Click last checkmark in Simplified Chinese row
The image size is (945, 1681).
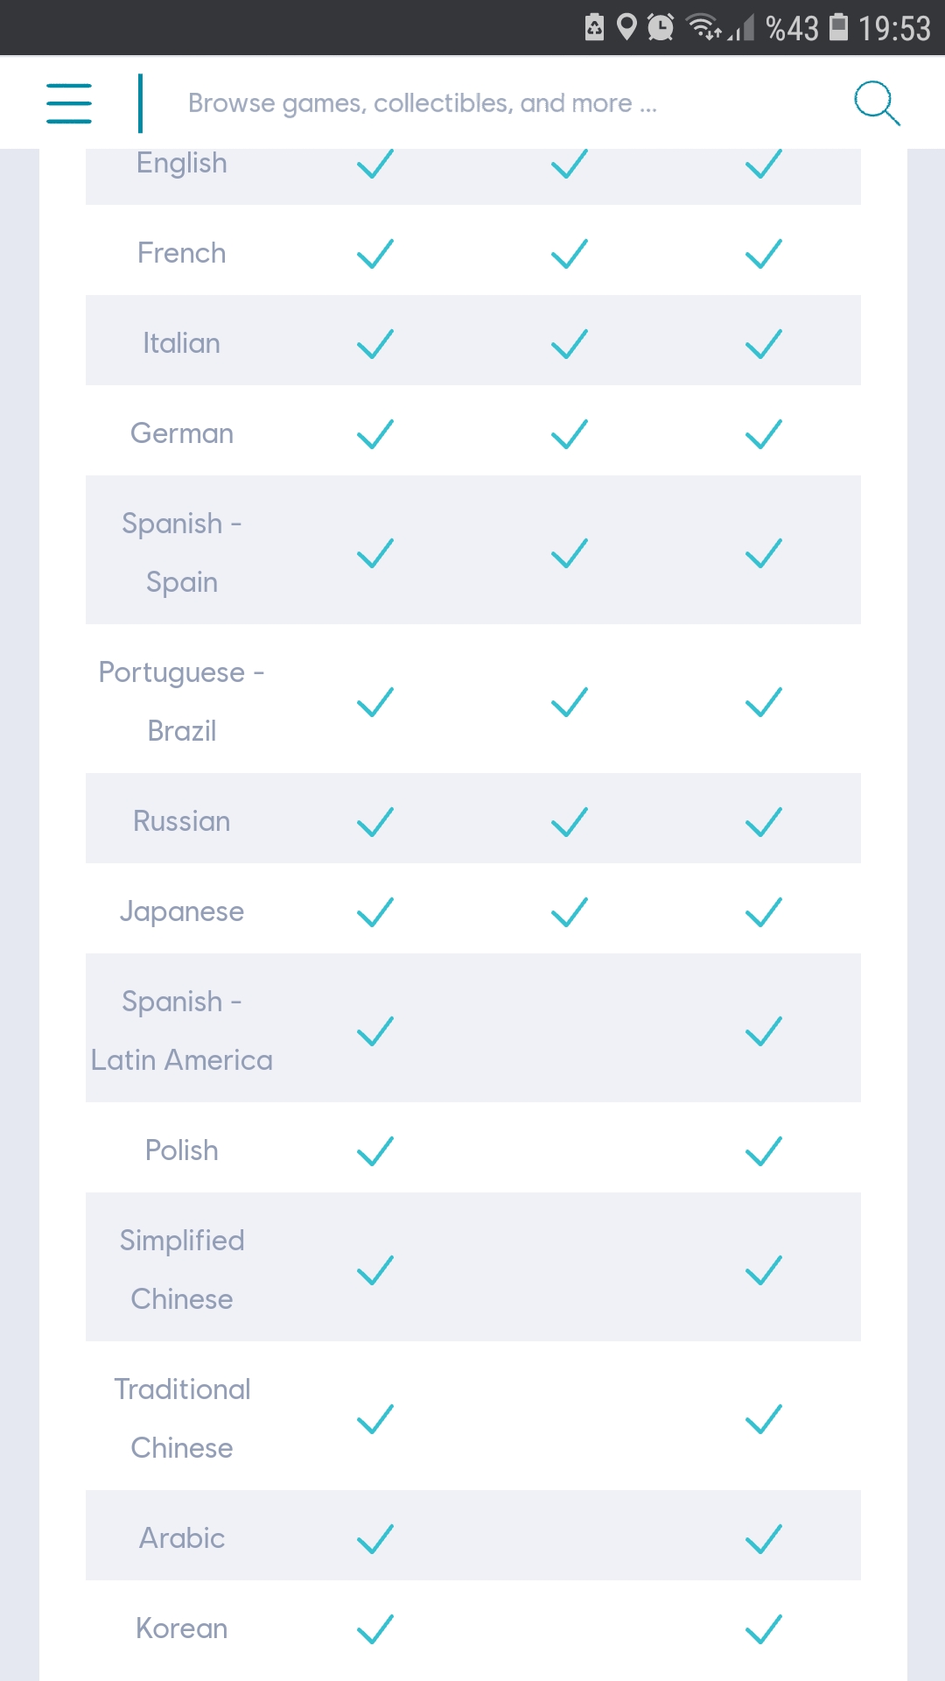click(764, 1270)
